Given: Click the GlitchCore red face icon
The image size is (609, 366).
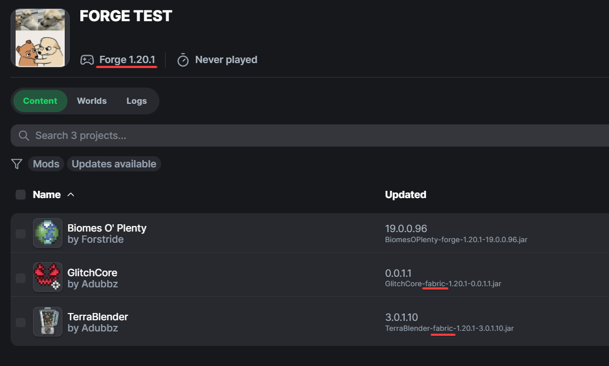Looking at the screenshot, I should (47, 277).
